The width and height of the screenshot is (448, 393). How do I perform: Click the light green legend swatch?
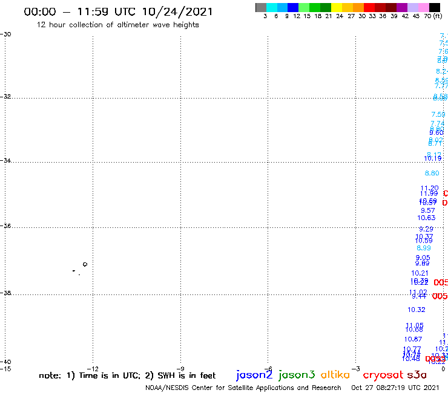click(304, 7)
